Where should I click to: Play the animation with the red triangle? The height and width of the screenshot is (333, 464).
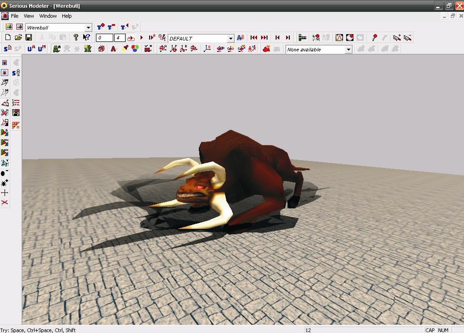(142, 38)
